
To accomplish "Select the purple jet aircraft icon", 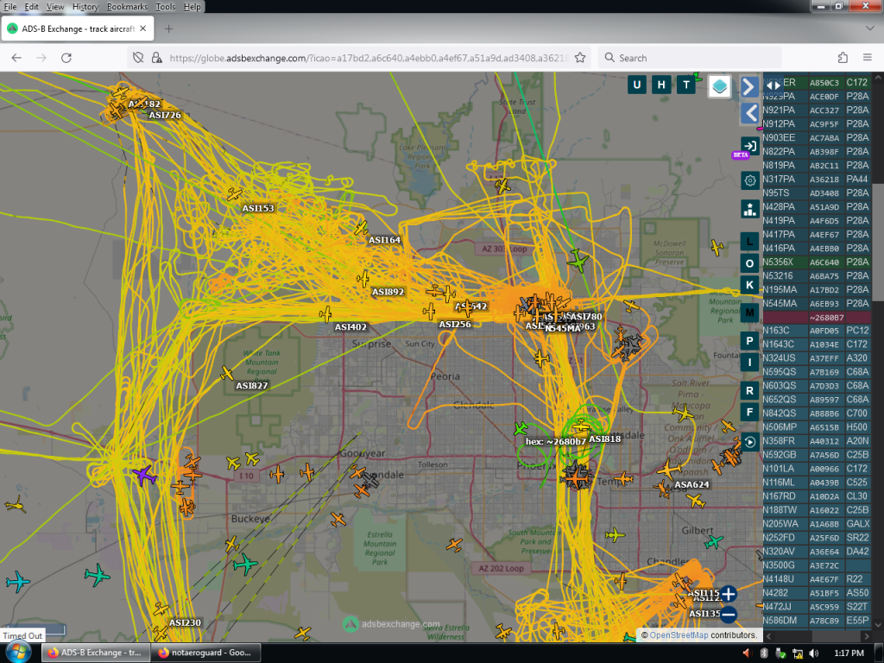I will [144, 476].
